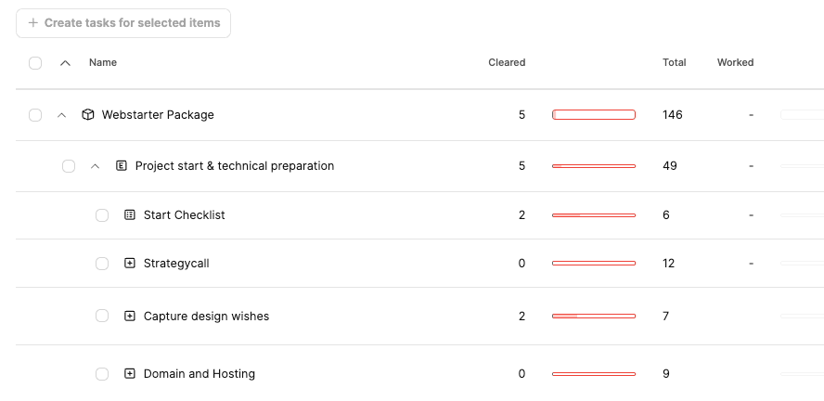Click the Webstarter Package box icon
The image size is (824, 401).
(88, 115)
